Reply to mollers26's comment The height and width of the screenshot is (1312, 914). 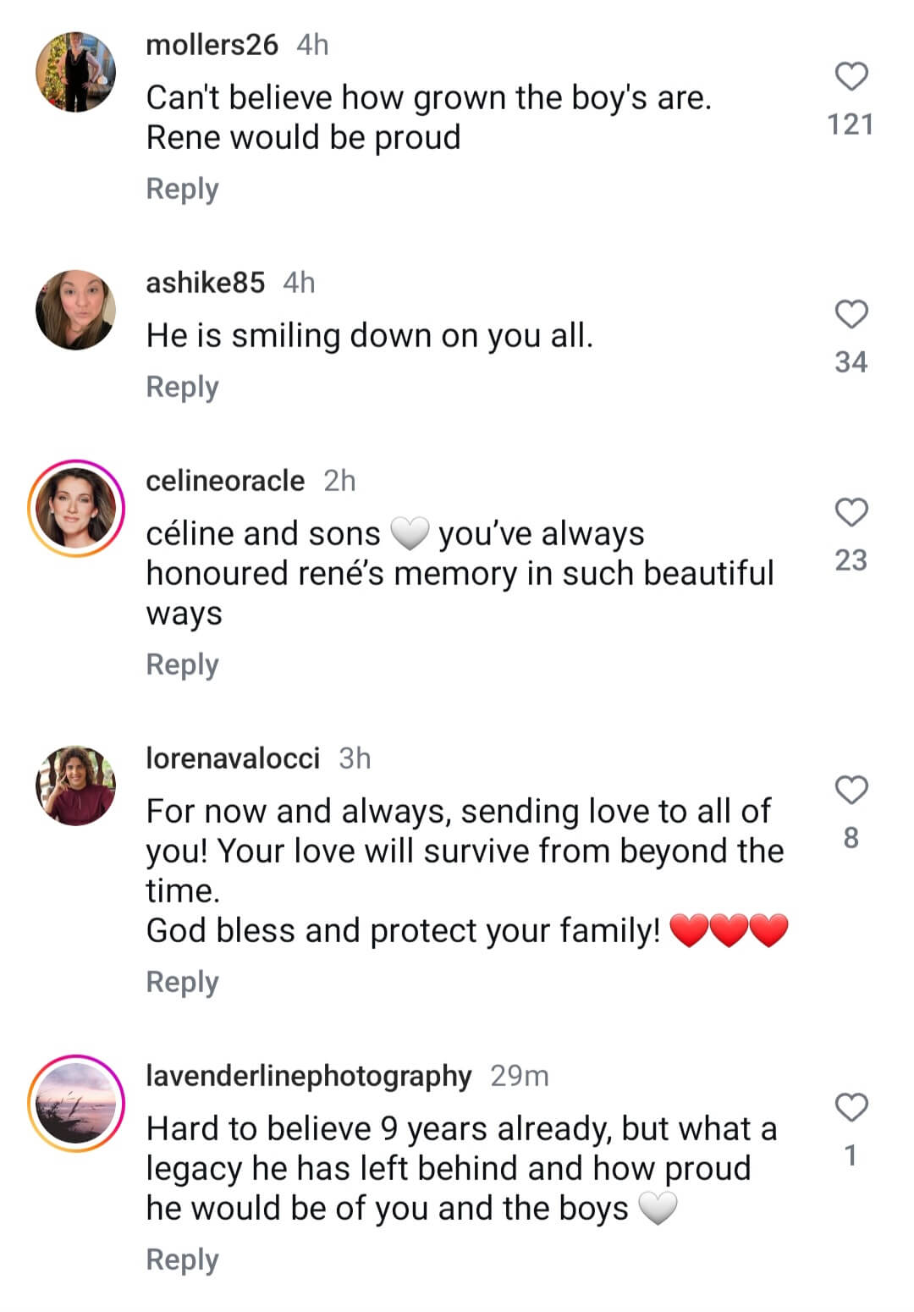(x=182, y=189)
